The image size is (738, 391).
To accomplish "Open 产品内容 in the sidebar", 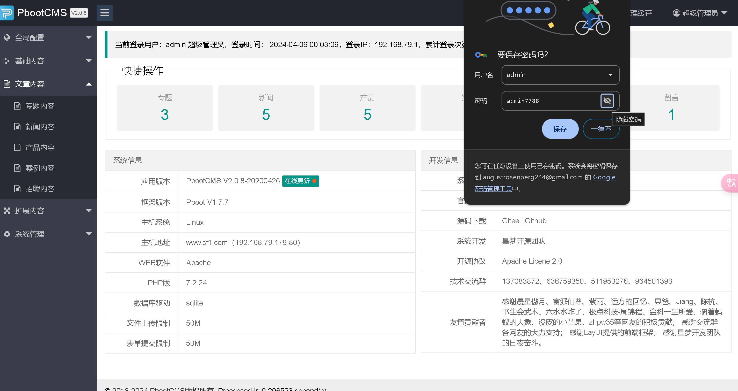I will tap(40, 148).
